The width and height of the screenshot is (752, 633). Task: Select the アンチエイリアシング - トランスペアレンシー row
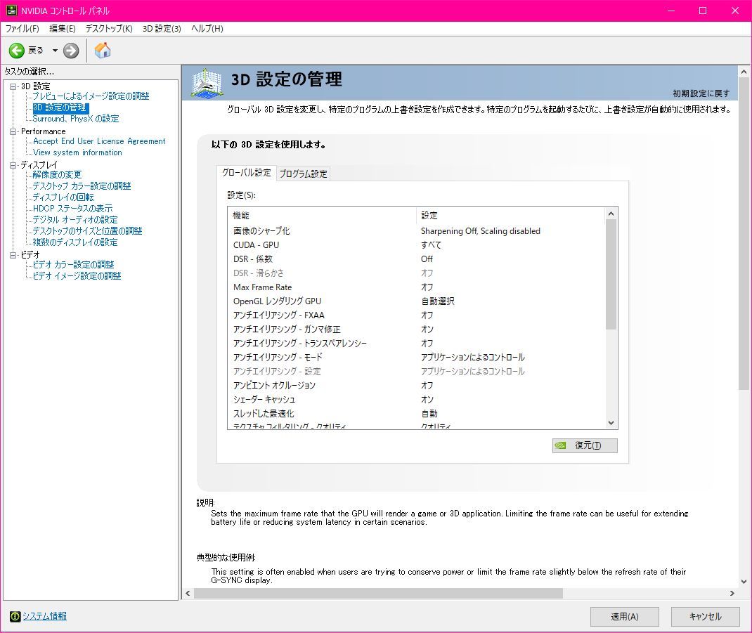pos(416,344)
